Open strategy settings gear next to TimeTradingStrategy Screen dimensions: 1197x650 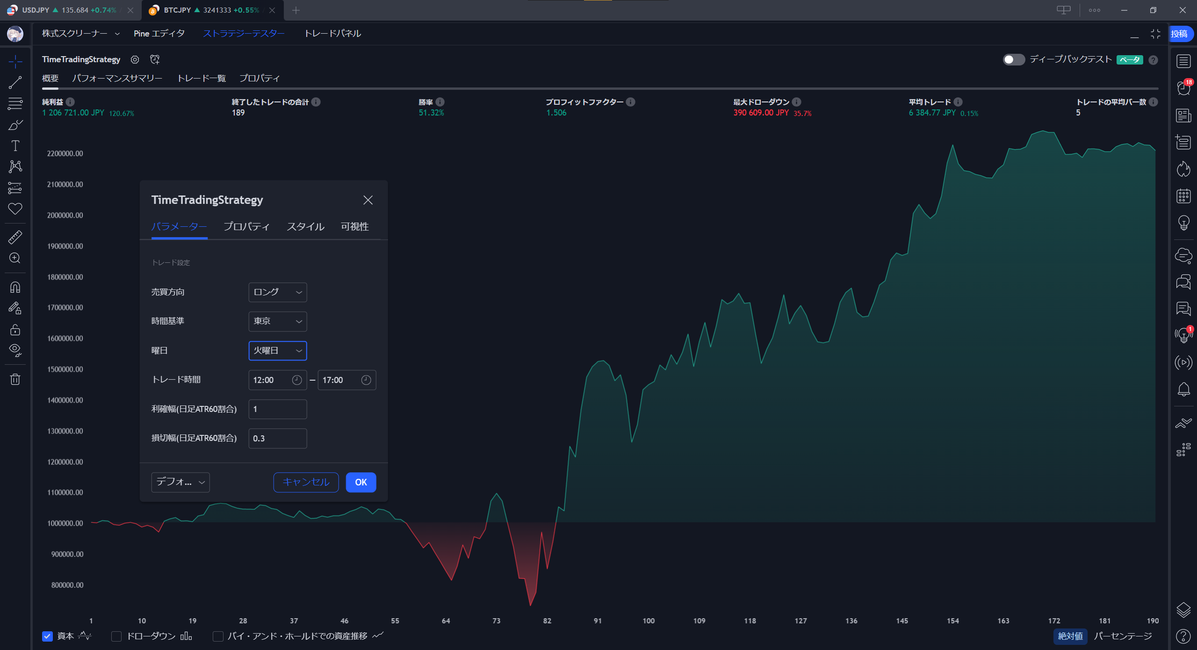(135, 59)
